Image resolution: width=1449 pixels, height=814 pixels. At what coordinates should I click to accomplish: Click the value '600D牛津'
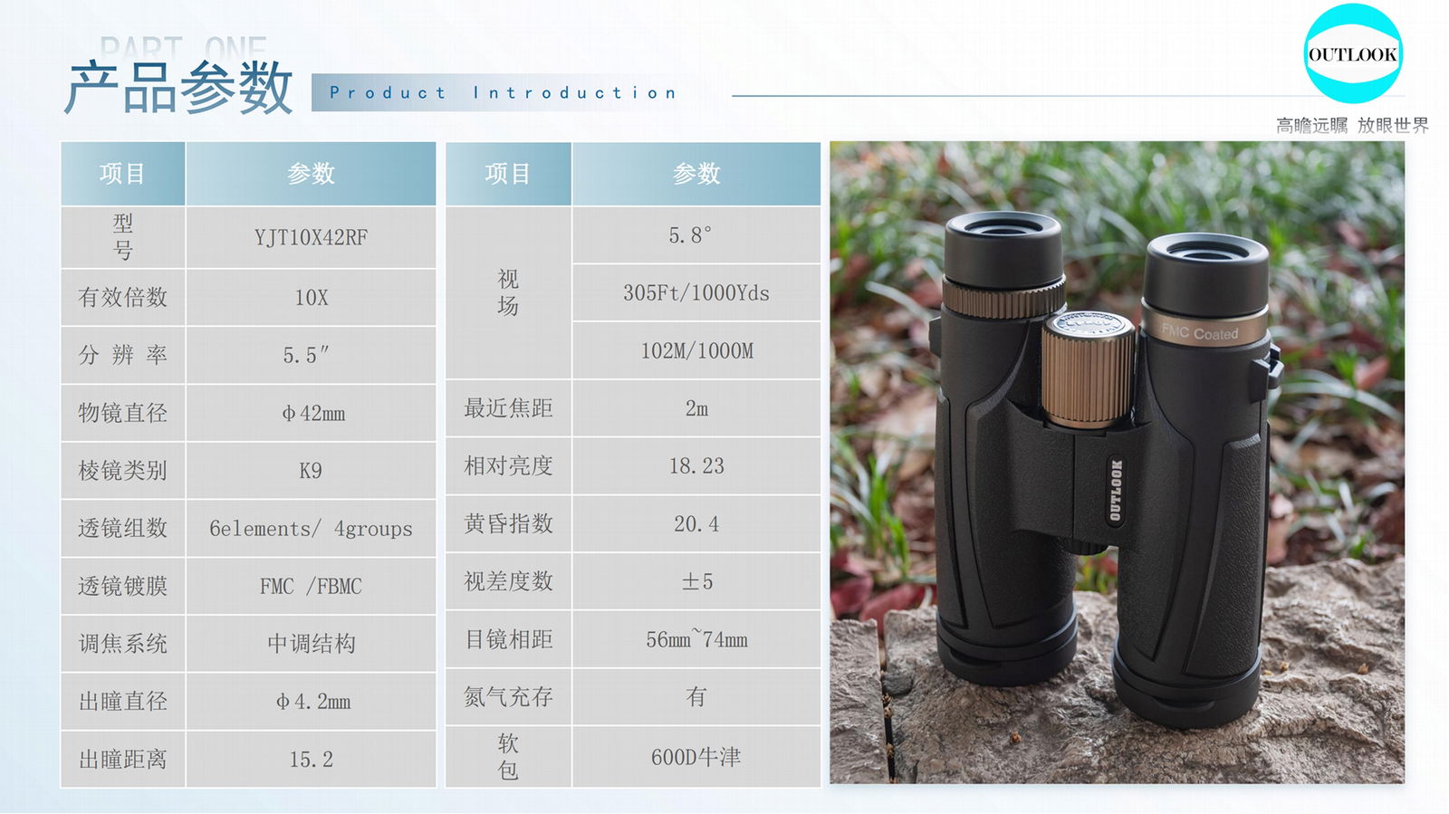[x=696, y=756]
